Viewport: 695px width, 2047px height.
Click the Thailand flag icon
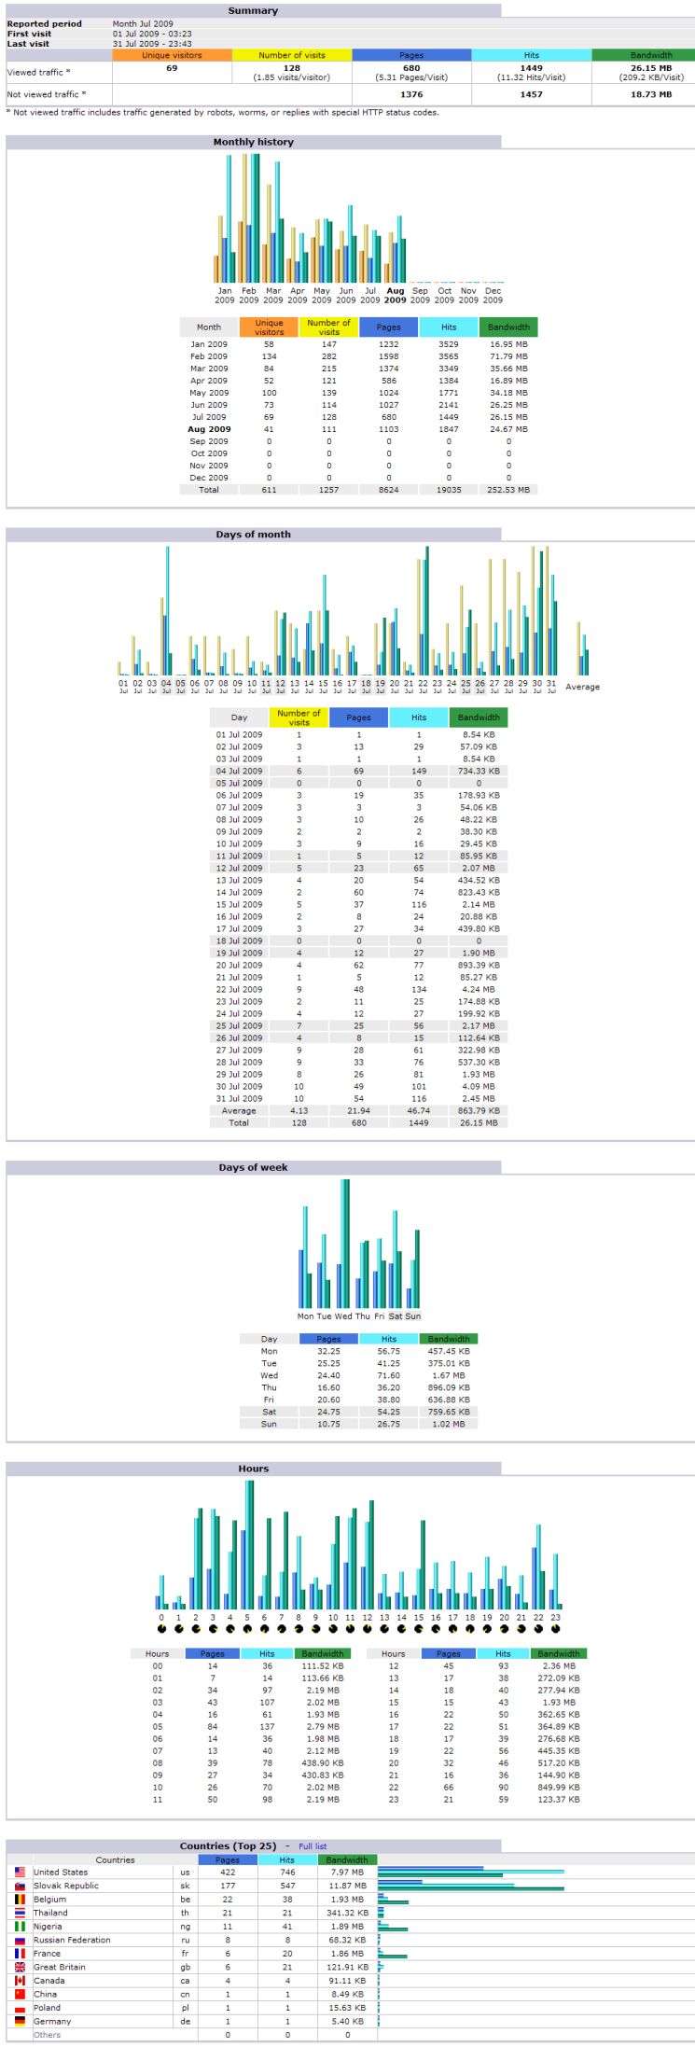point(21,1912)
